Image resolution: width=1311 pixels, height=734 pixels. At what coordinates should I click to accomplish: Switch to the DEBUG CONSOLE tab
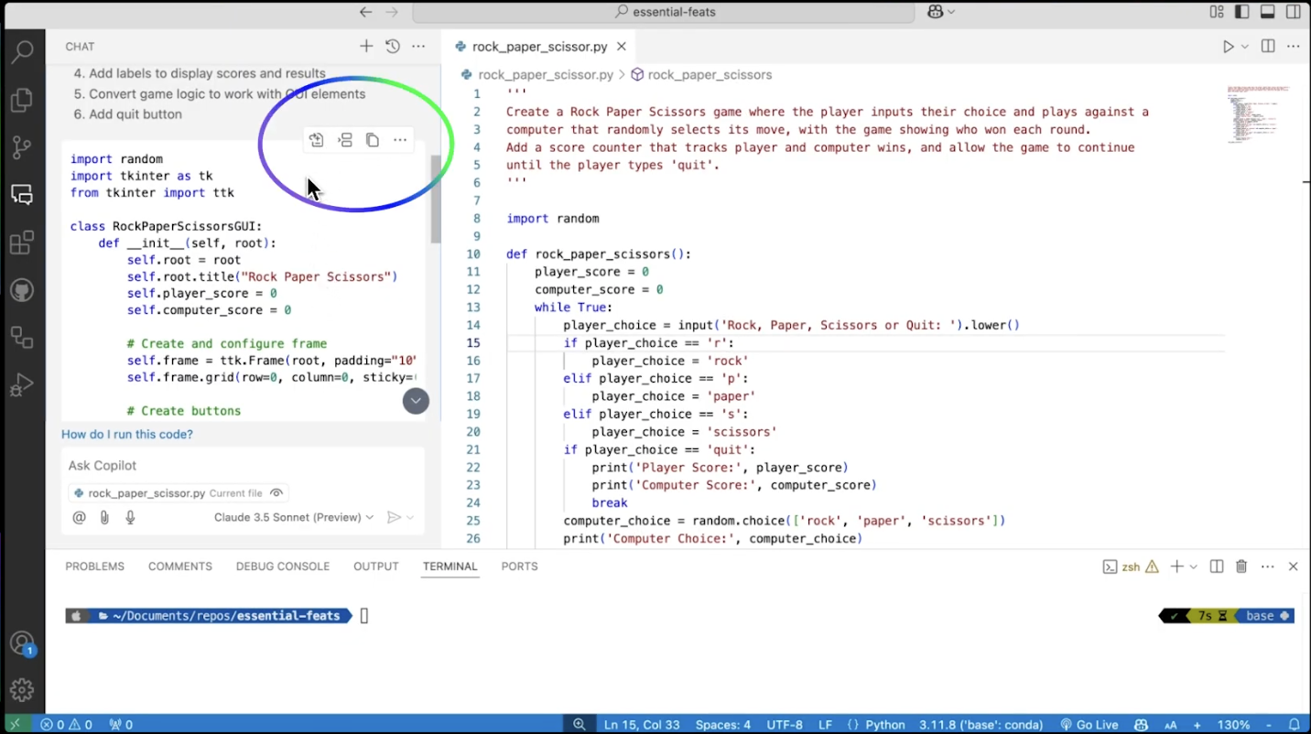[282, 566]
